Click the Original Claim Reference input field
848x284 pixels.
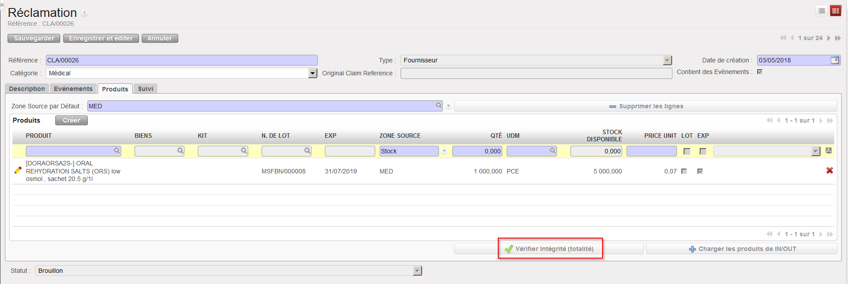tap(536, 73)
